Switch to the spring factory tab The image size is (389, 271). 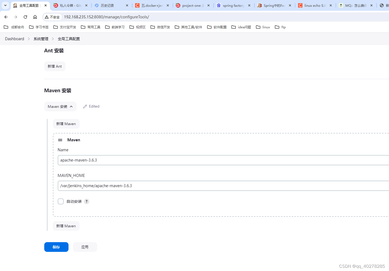(234, 5)
